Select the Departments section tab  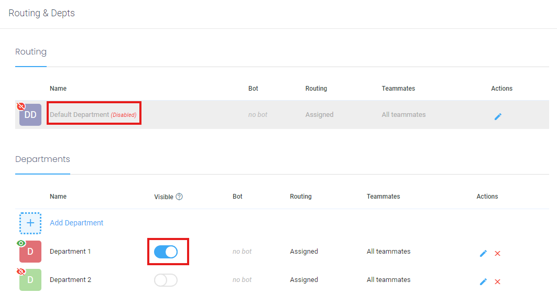[x=42, y=159]
